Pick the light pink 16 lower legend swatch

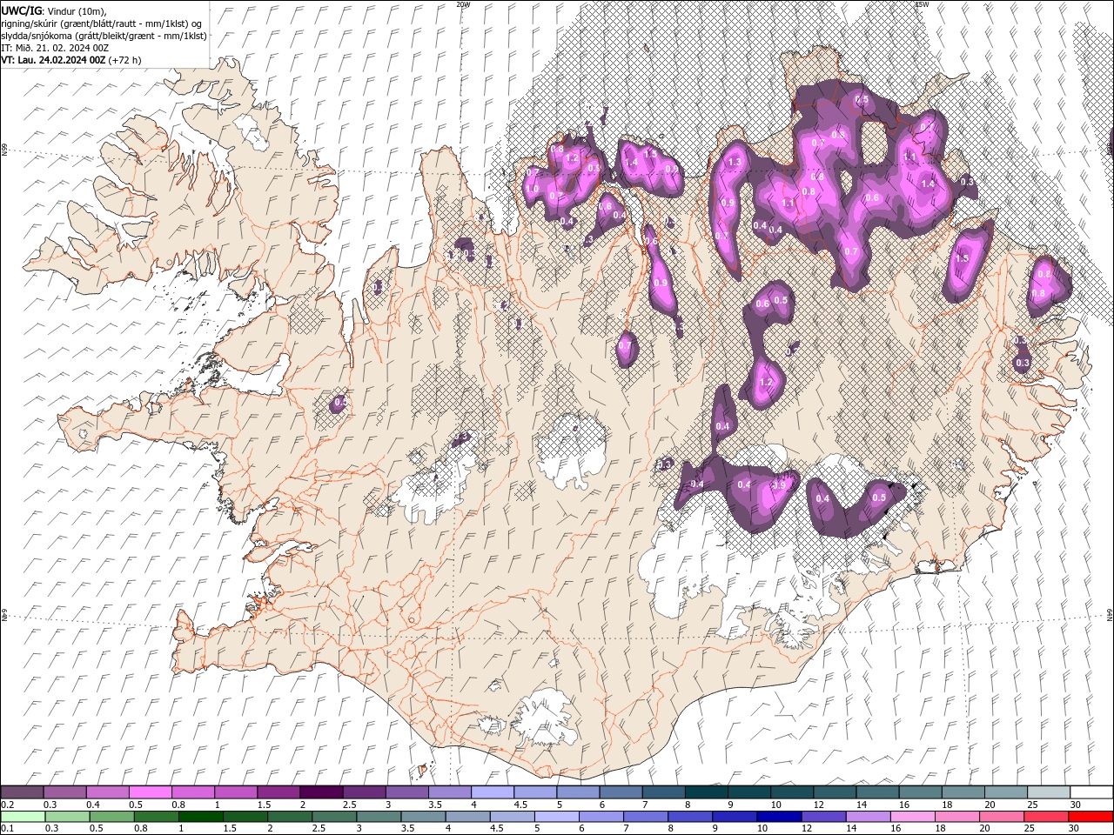point(913,816)
